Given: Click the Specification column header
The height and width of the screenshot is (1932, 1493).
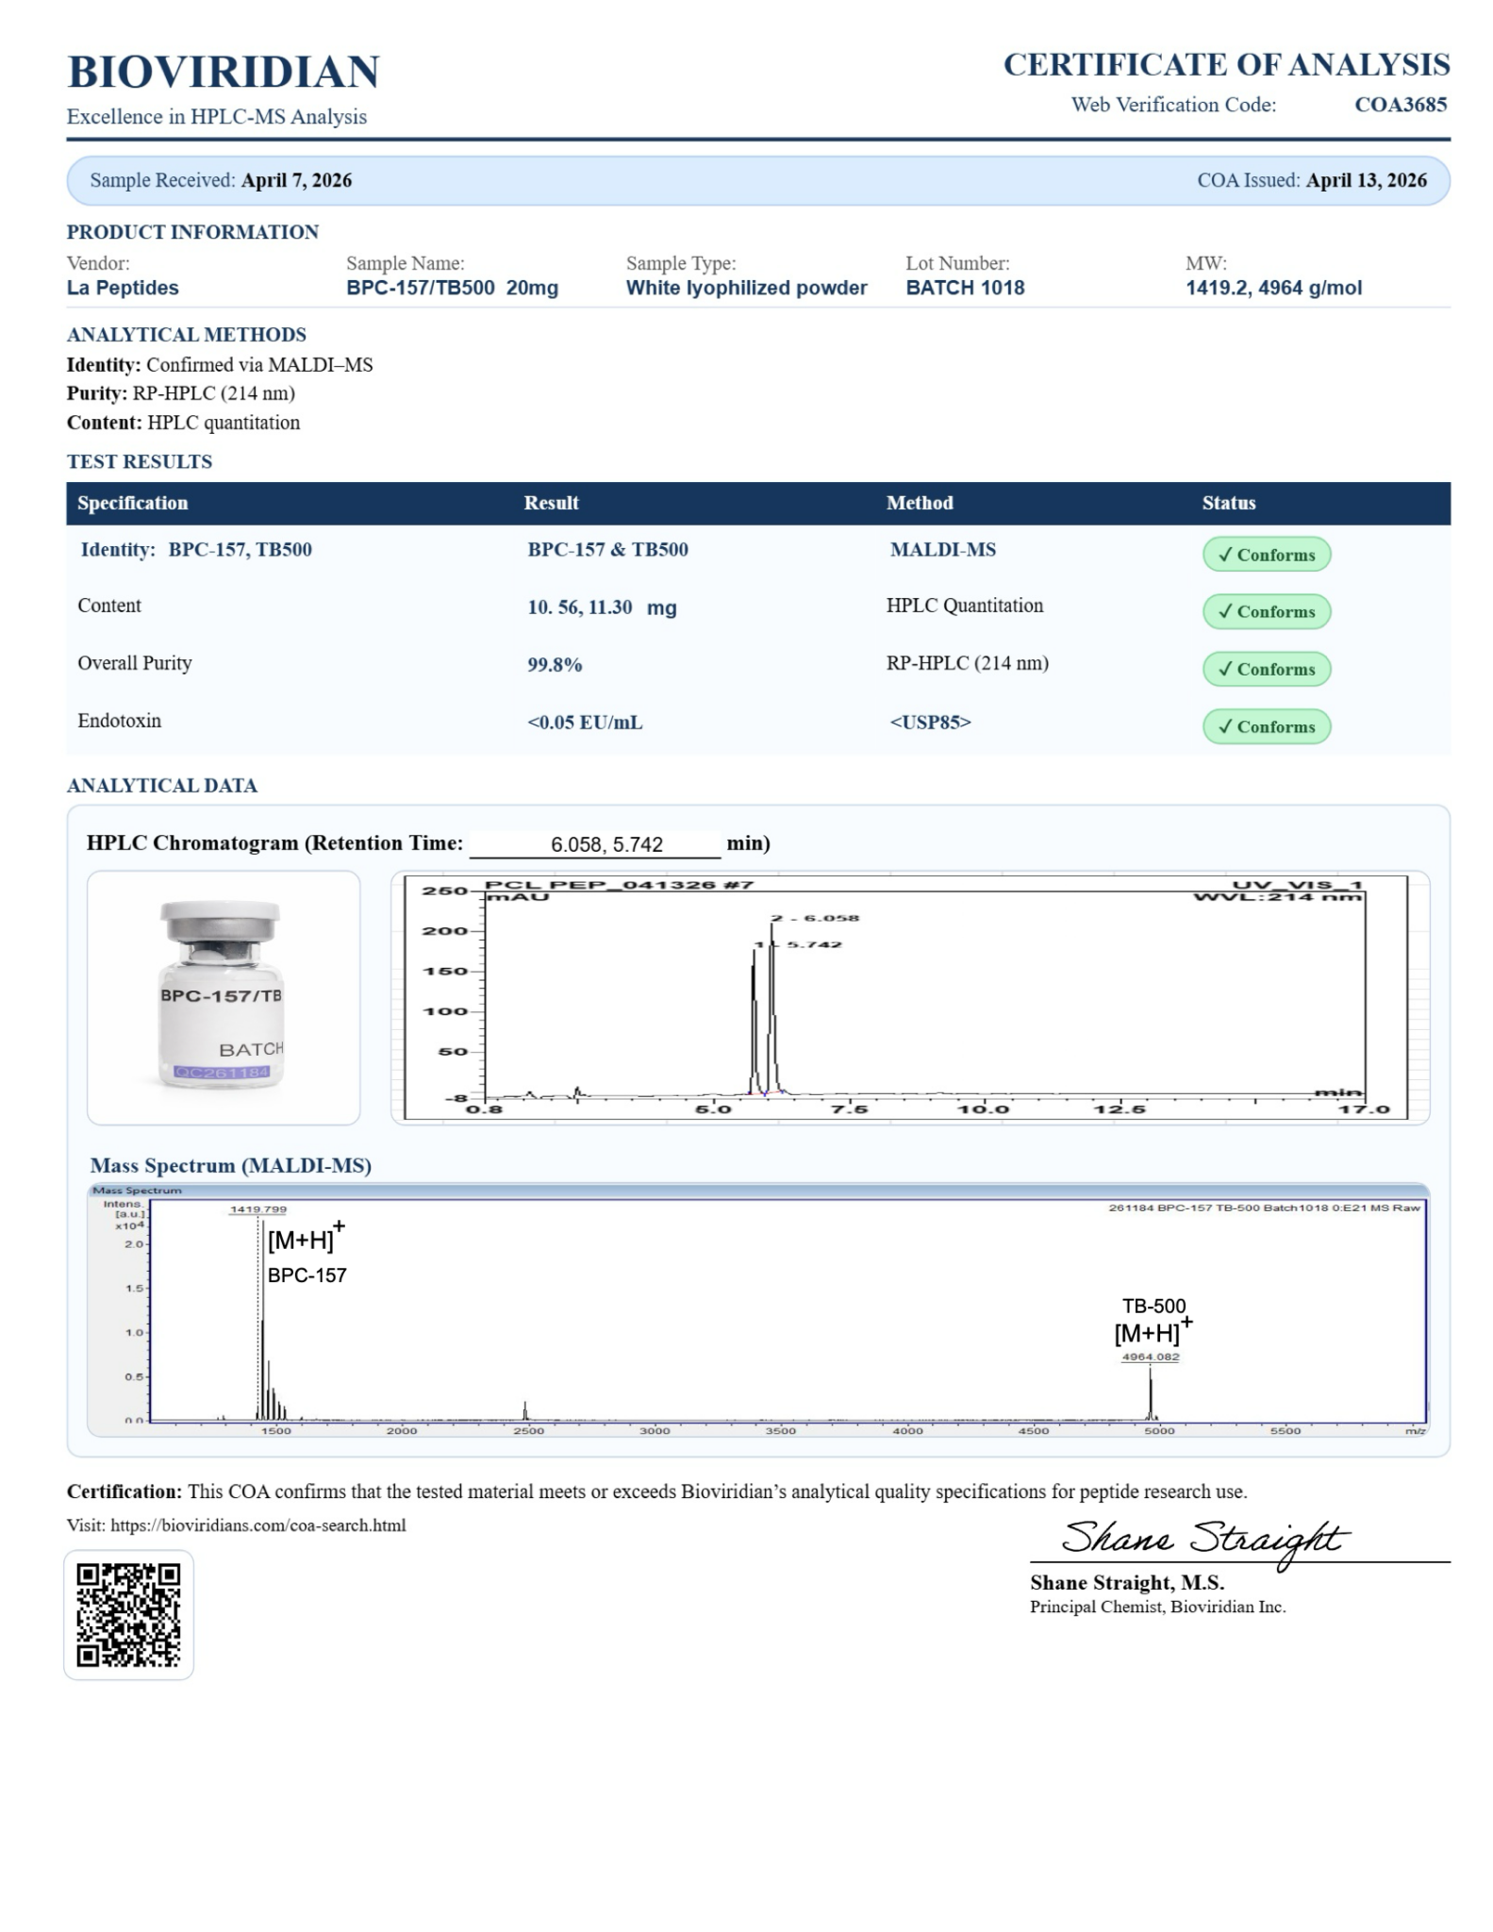Looking at the screenshot, I should point(133,503).
